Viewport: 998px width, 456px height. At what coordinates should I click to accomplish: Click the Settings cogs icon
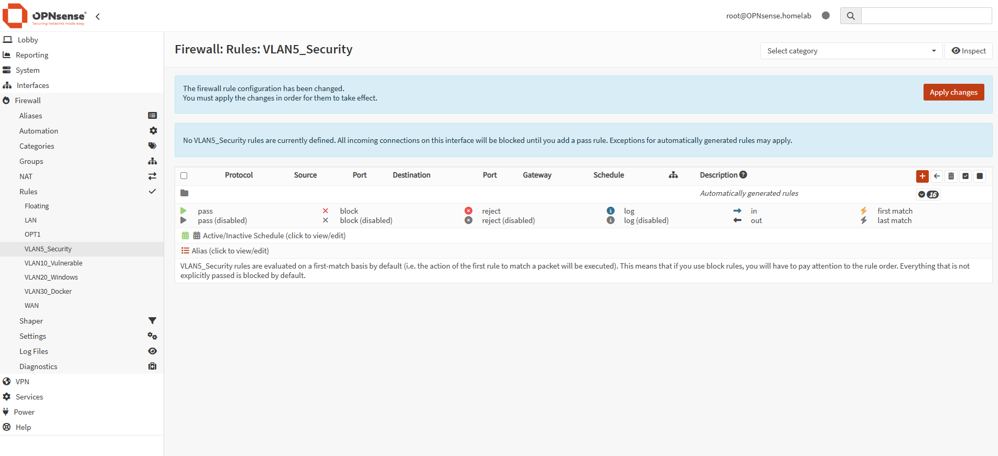click(153, 336)
